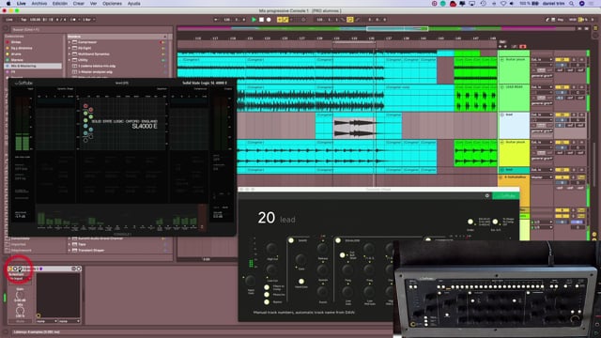Screen dimensions: 601x338
Task: Expand the Multiband Dynamics folder
Action: [x=69, y=54]
